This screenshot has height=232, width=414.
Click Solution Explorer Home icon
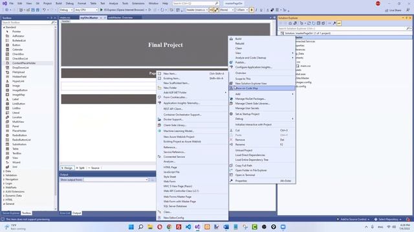click(x=290, y=23)
